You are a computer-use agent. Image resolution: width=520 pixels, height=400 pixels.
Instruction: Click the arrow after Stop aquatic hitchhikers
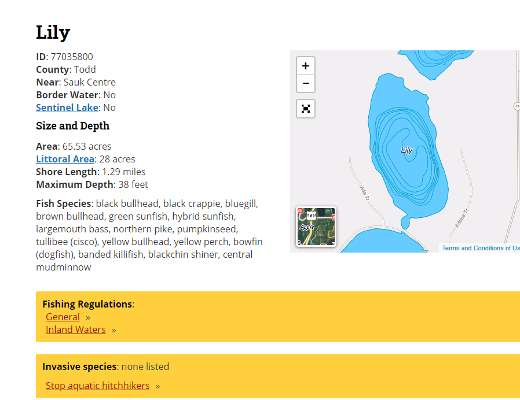point(158,386)
